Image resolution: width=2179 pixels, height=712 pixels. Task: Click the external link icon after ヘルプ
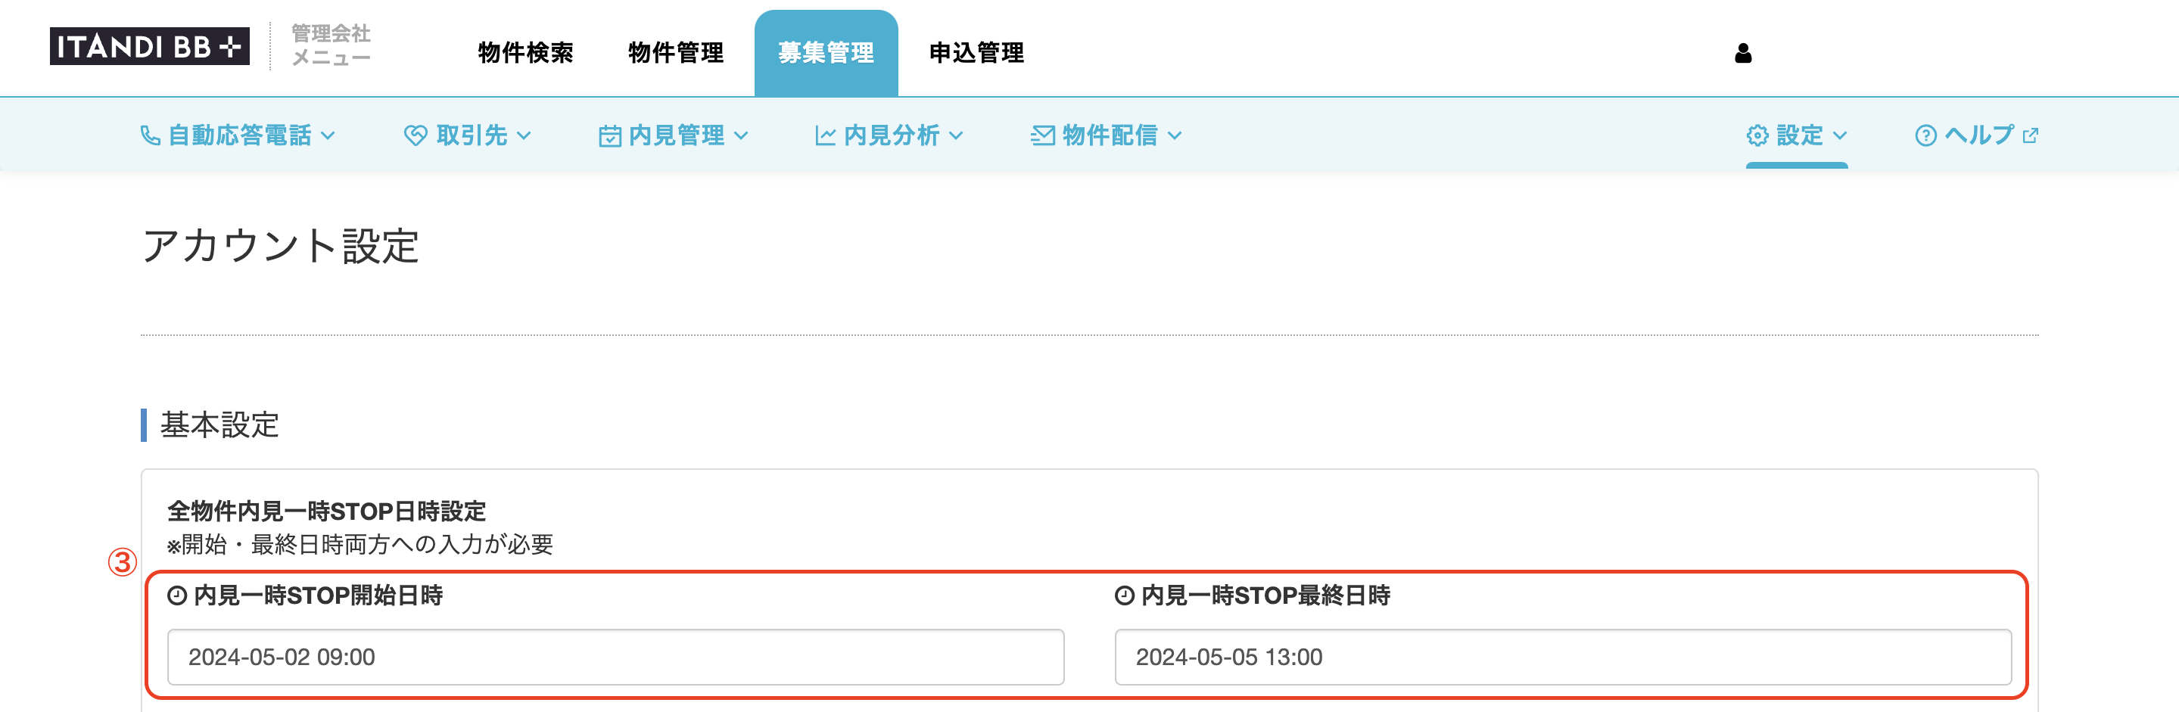[2030, 135]
